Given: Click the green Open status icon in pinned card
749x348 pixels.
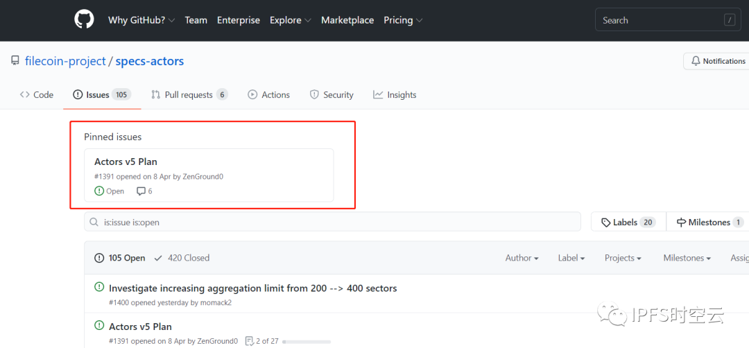Looking at the screenshot, I should [99, 191].
